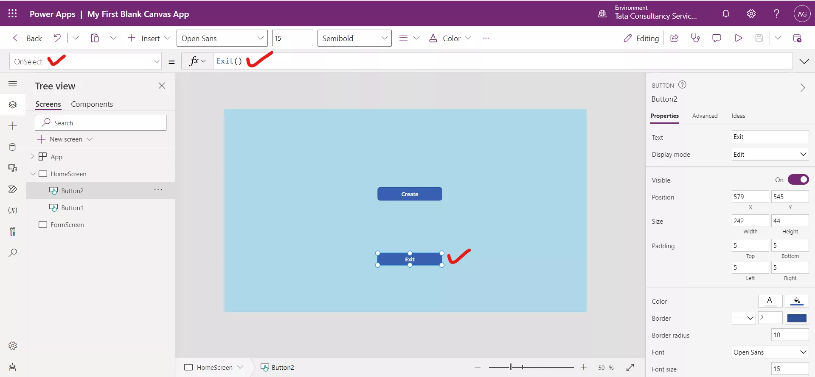Open the Display mode Edit dropdown
Image resolution: width=815 pixels, height=377 pixels.
pyautogui.click(x=770, y=154)
